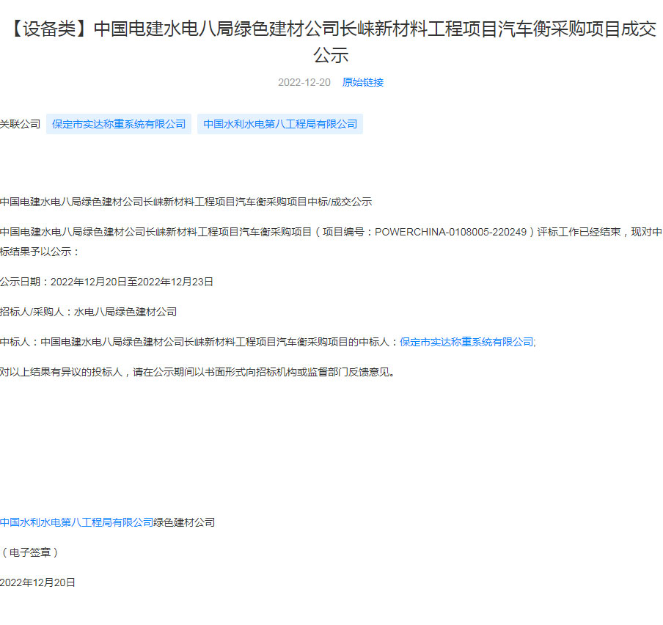Click the second title line 公示

(x=331, y=56)
